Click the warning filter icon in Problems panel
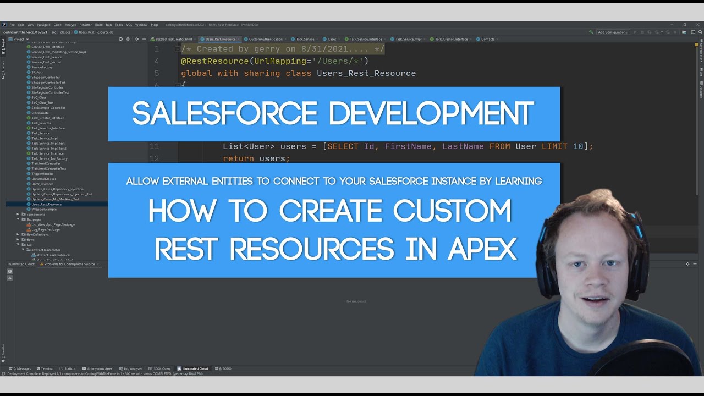704x396 pixels. [x=9, y=278]
